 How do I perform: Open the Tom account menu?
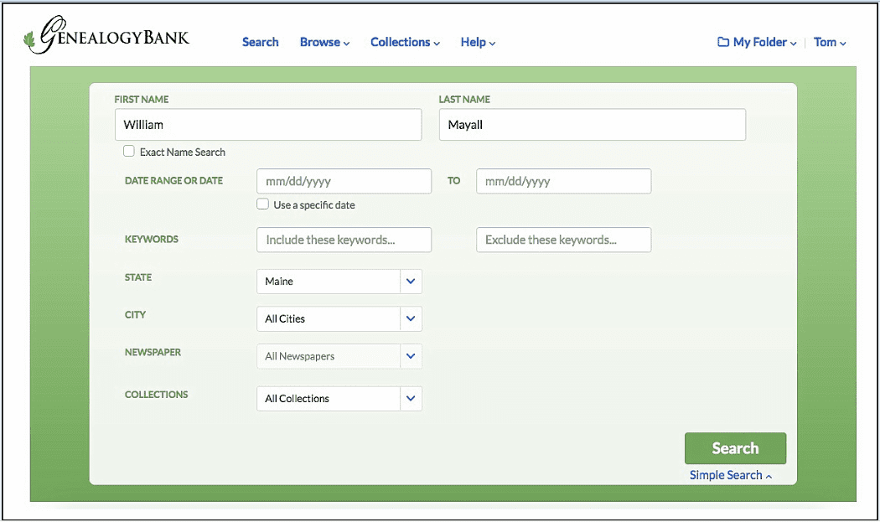tap(830, 42)
